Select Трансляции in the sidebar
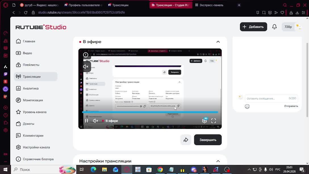The height and width of the screenshot is (174, 309). (36, 77)
